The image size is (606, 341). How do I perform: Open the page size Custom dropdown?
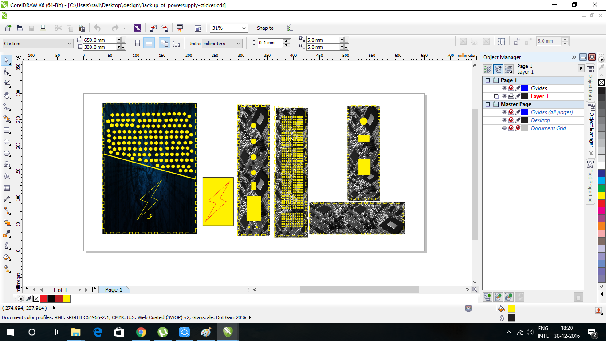pyautogui.click(x=70, y=44)
